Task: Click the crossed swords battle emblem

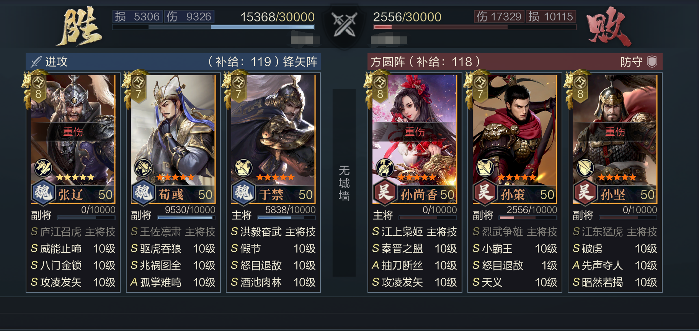Action: (344, 25)
